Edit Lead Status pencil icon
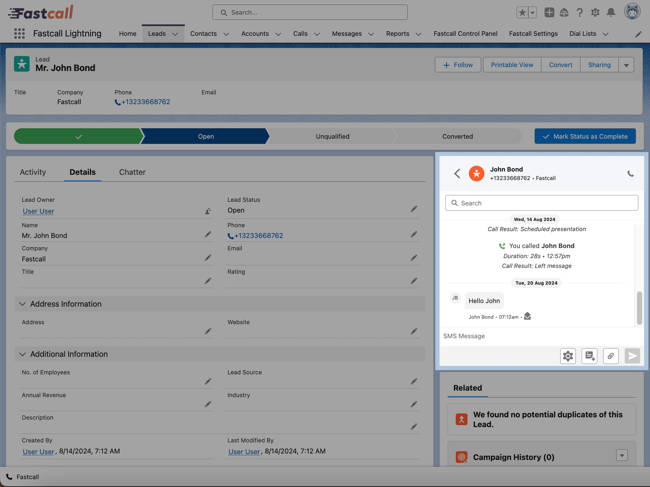 click(x=413, y=209)
